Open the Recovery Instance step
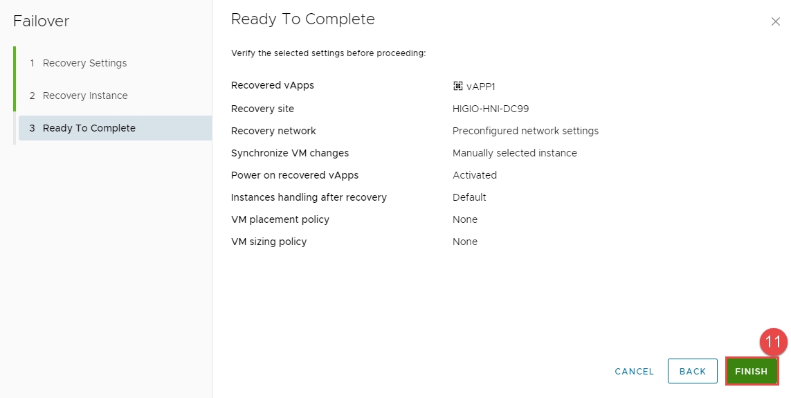791x398 pixels. click(x=85, y=96)
